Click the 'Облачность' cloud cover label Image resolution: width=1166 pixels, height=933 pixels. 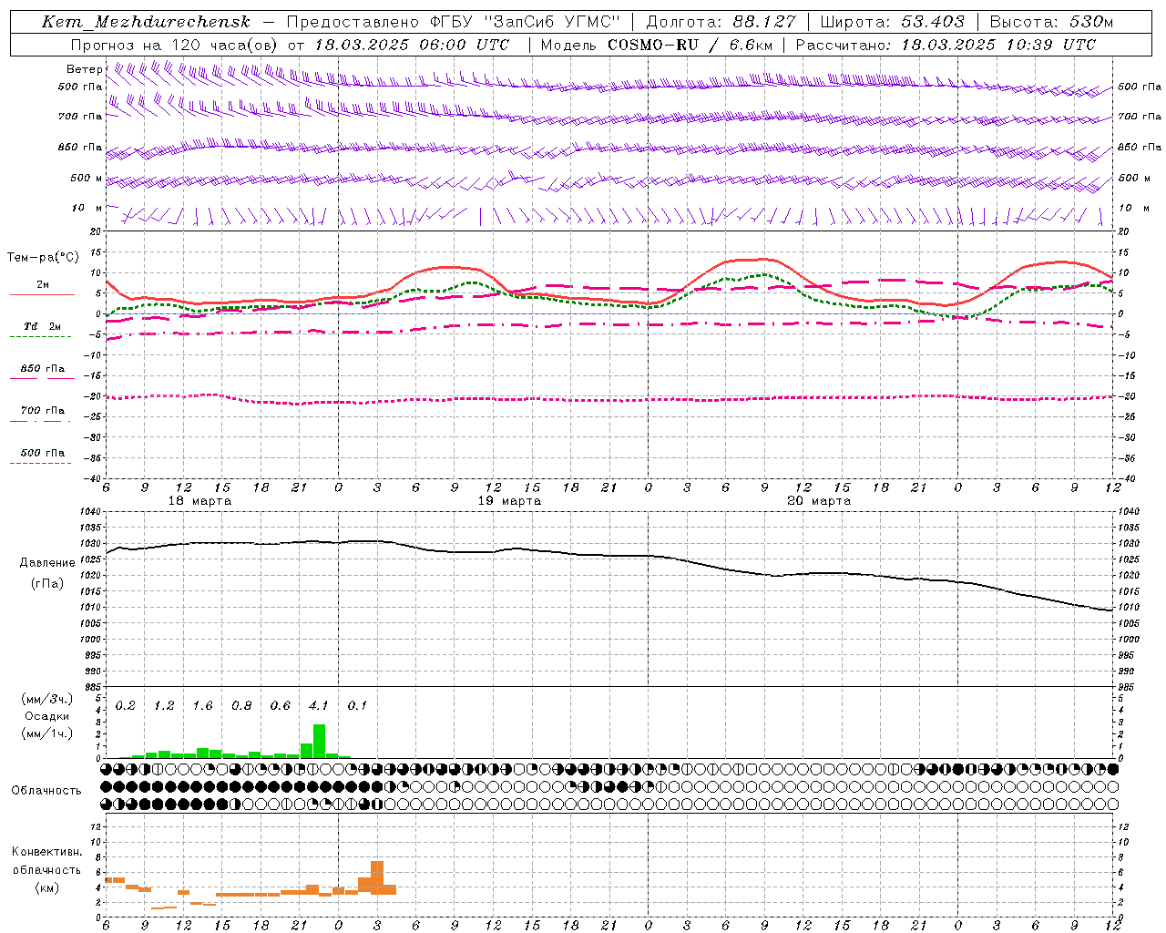point(46,790)
